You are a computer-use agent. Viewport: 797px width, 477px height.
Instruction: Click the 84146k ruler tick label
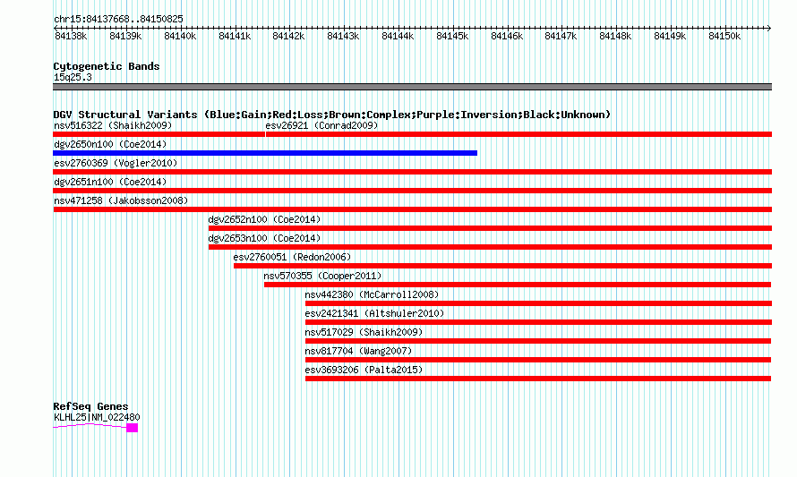507,36
